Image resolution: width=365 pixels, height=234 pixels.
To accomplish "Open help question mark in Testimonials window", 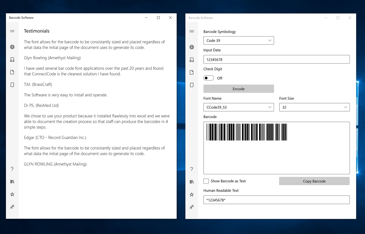I will click(12, 169).
